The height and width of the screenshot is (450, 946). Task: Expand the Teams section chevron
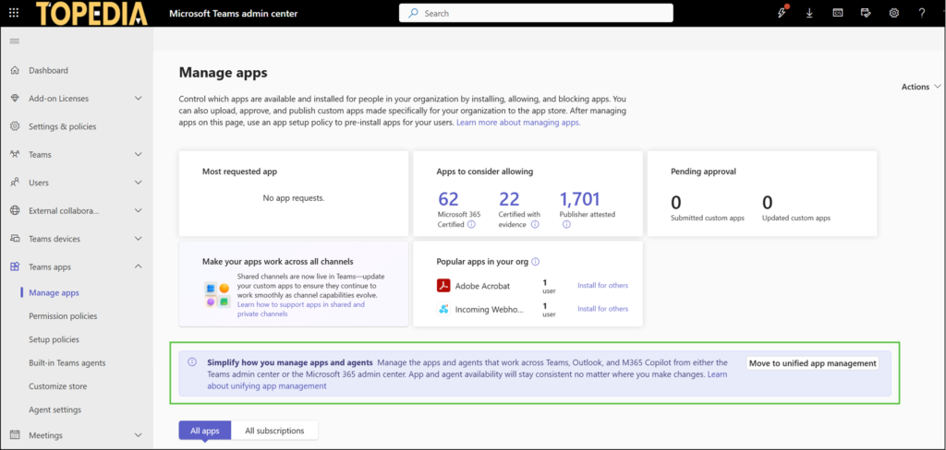click(139, 154)
